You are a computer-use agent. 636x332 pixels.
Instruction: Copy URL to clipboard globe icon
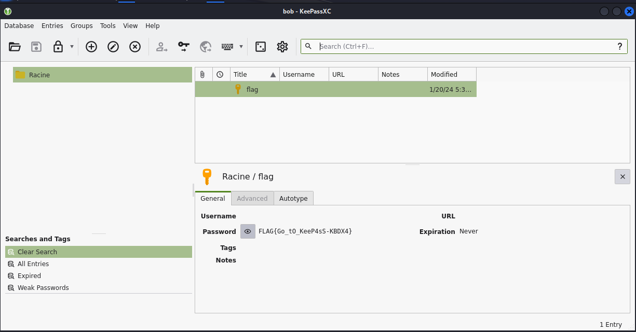click(206, 47)
